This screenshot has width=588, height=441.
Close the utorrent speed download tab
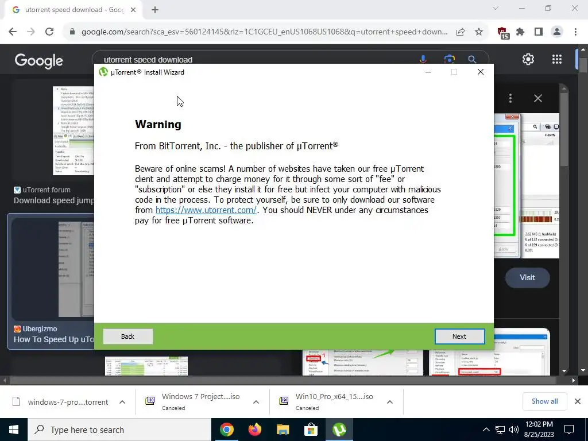[133, 10]
